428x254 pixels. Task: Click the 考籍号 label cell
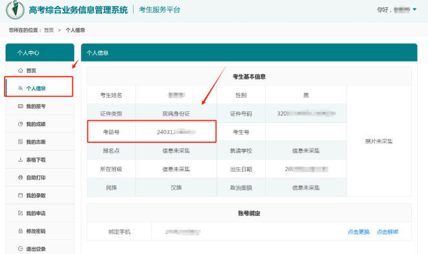[x=111, y=132]
